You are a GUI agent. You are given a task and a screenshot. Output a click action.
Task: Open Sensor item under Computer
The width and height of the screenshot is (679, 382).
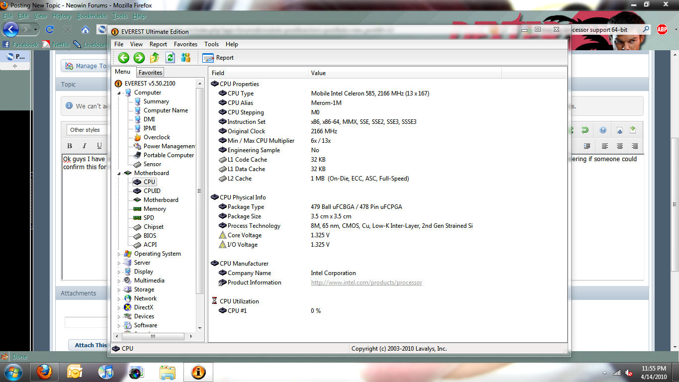pos(152,164)
